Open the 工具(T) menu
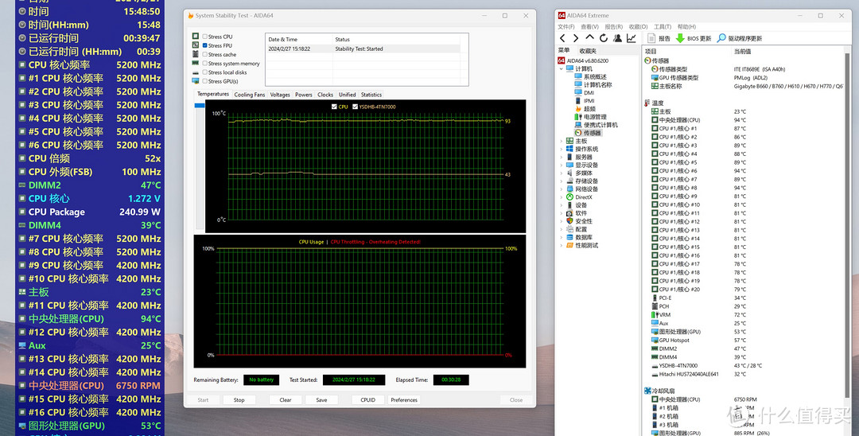859x436 pixels. point(663,27)
